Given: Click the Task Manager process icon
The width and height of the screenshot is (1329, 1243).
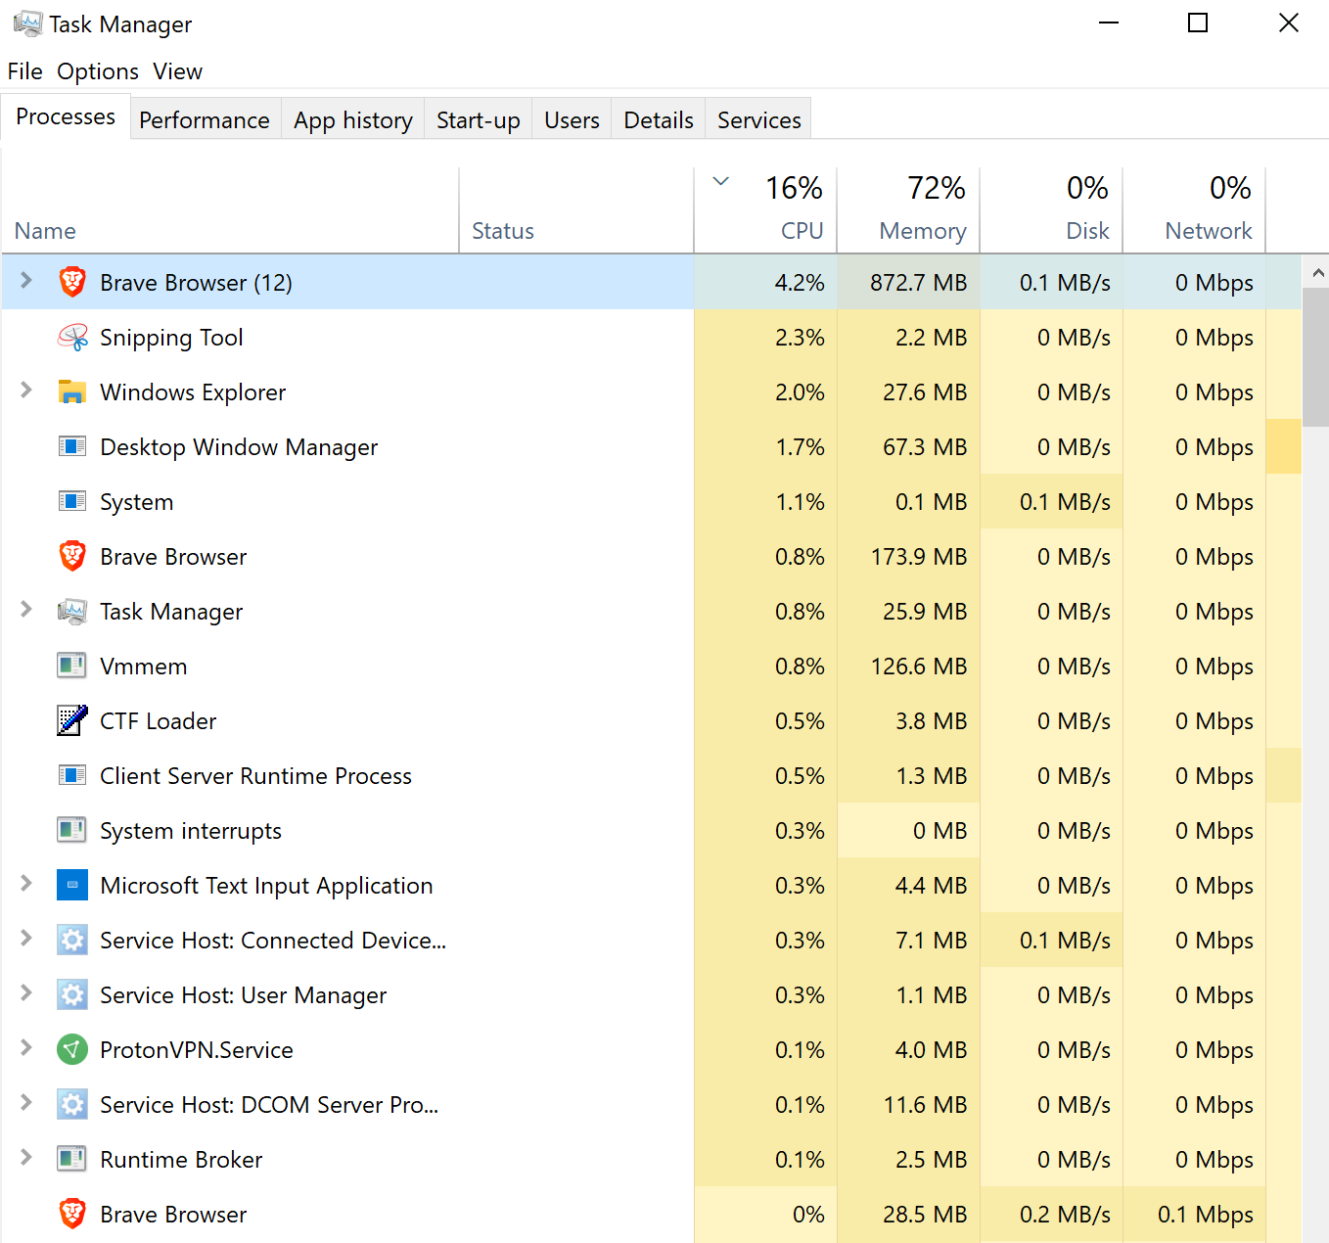Looking at the screenshot, I should point(72,611).
